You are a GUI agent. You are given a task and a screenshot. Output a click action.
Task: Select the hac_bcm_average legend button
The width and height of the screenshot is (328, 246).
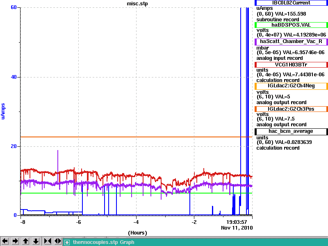(291, 131)
